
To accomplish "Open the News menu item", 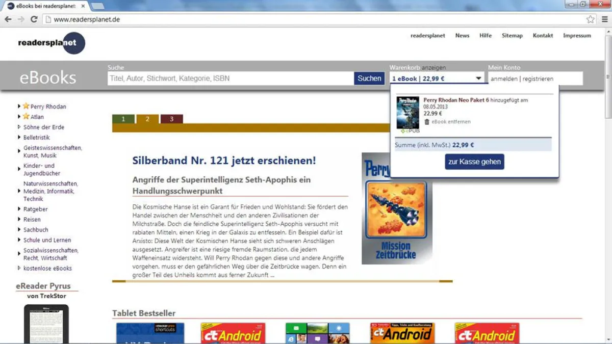I will point(462,36).
